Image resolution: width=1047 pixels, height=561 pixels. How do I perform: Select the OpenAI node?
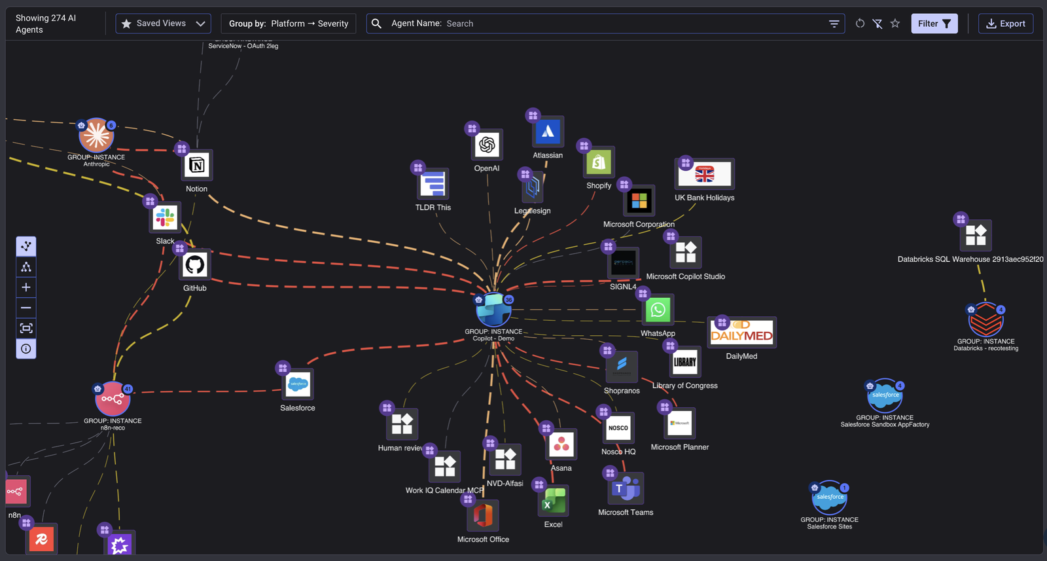[x=487, y=145]
